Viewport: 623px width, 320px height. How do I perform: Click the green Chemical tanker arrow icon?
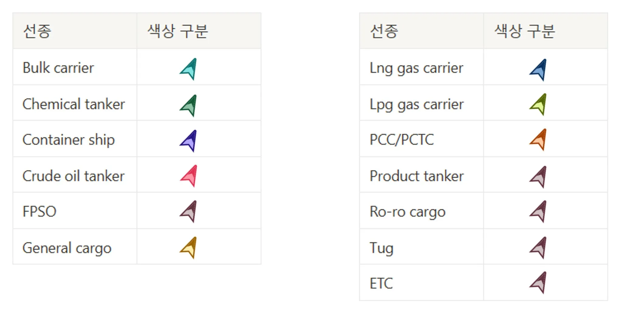(x=190, y=105)
